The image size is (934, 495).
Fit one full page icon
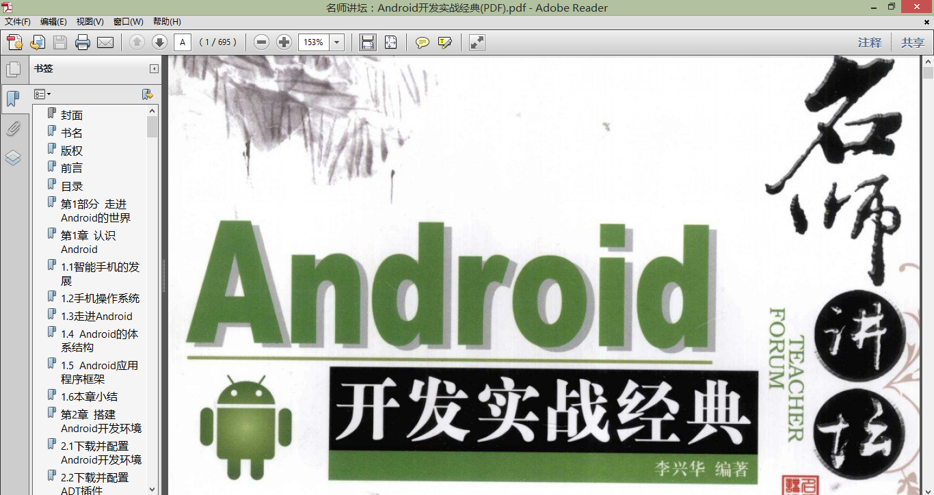(x=390, y=42)
